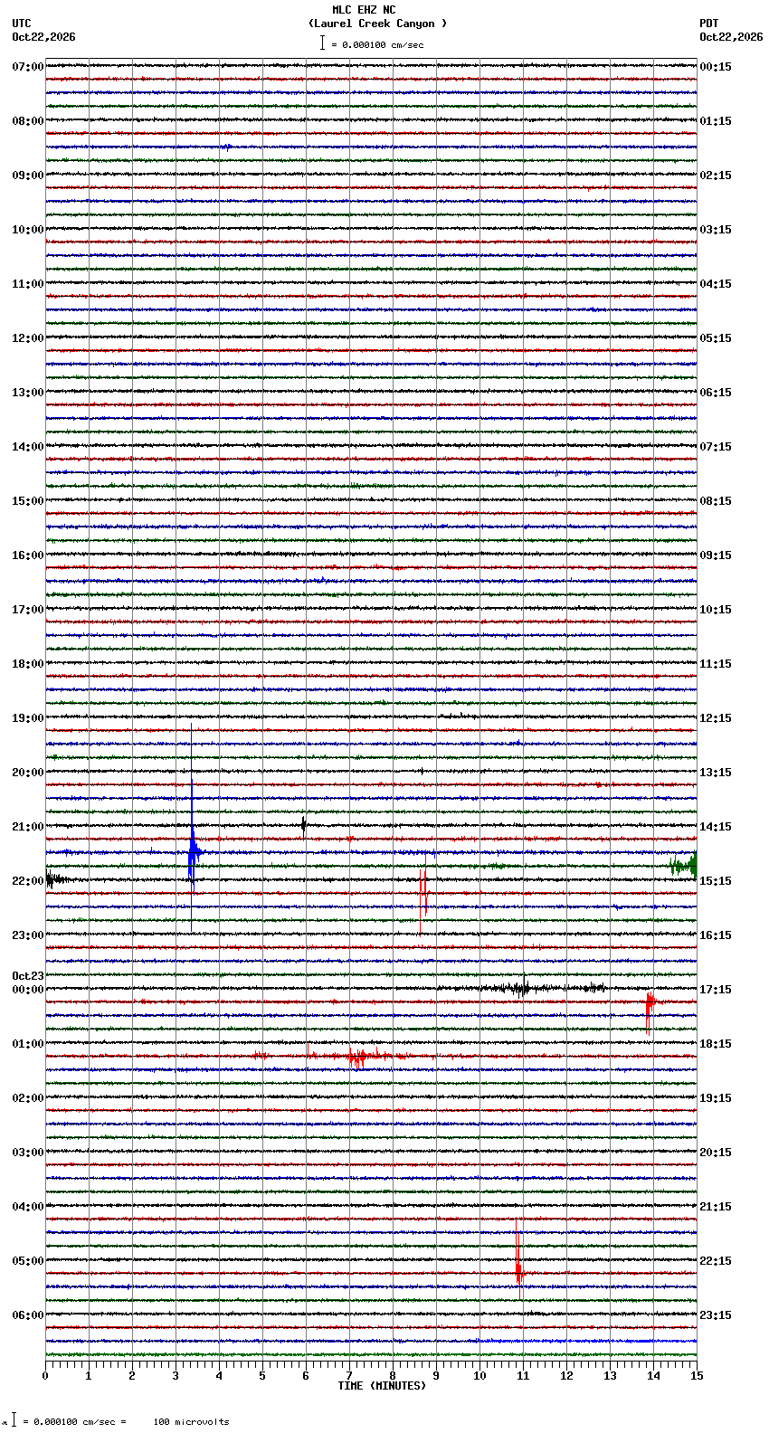
Task: Click the 08:00 UTC time label
Action: click(x=28, y=121)
